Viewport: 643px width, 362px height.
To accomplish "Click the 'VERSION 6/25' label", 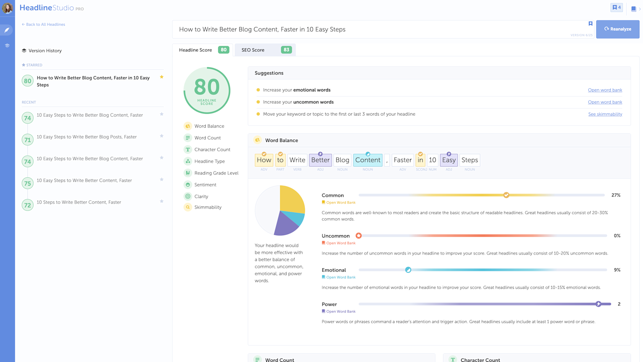I will click(x=581, y=35).
